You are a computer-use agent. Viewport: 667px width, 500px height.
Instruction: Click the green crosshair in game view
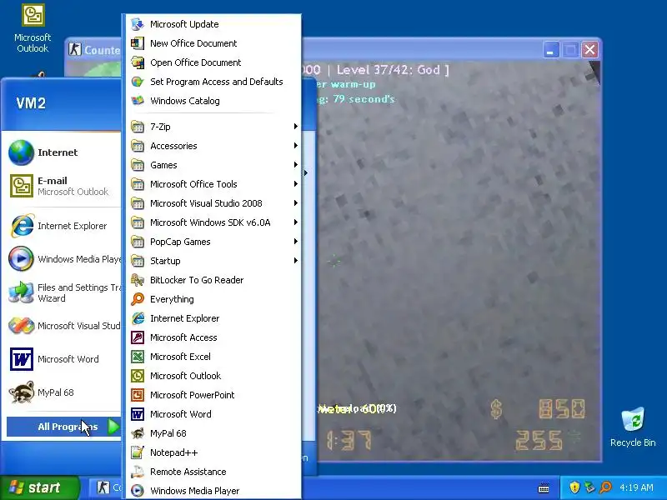pyautogui.click(x=334, y=261)
